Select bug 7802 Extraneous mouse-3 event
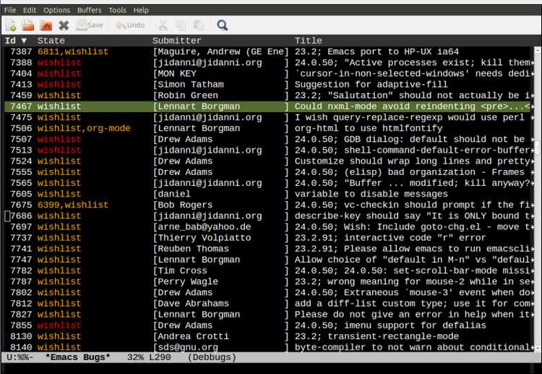This screenshot has width=542, height=374. click(x=269, y=293)
